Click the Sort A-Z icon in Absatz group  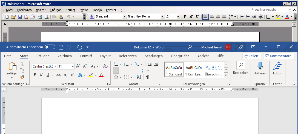(x=139, y=77)
